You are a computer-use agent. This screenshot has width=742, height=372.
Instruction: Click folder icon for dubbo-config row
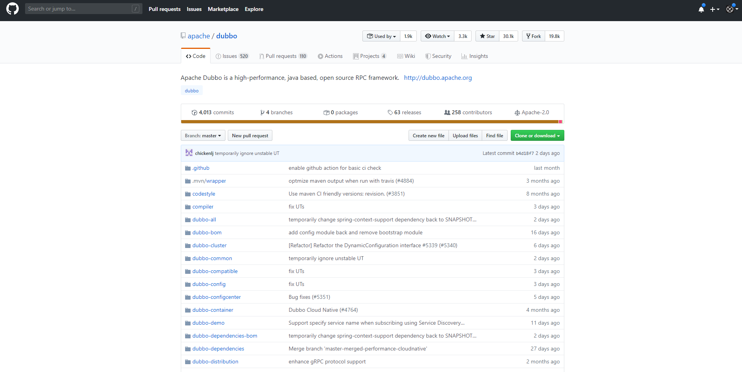pos(188,284)
